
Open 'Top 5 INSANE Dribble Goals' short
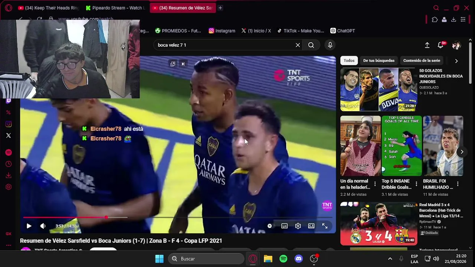(x=402, y=146)
